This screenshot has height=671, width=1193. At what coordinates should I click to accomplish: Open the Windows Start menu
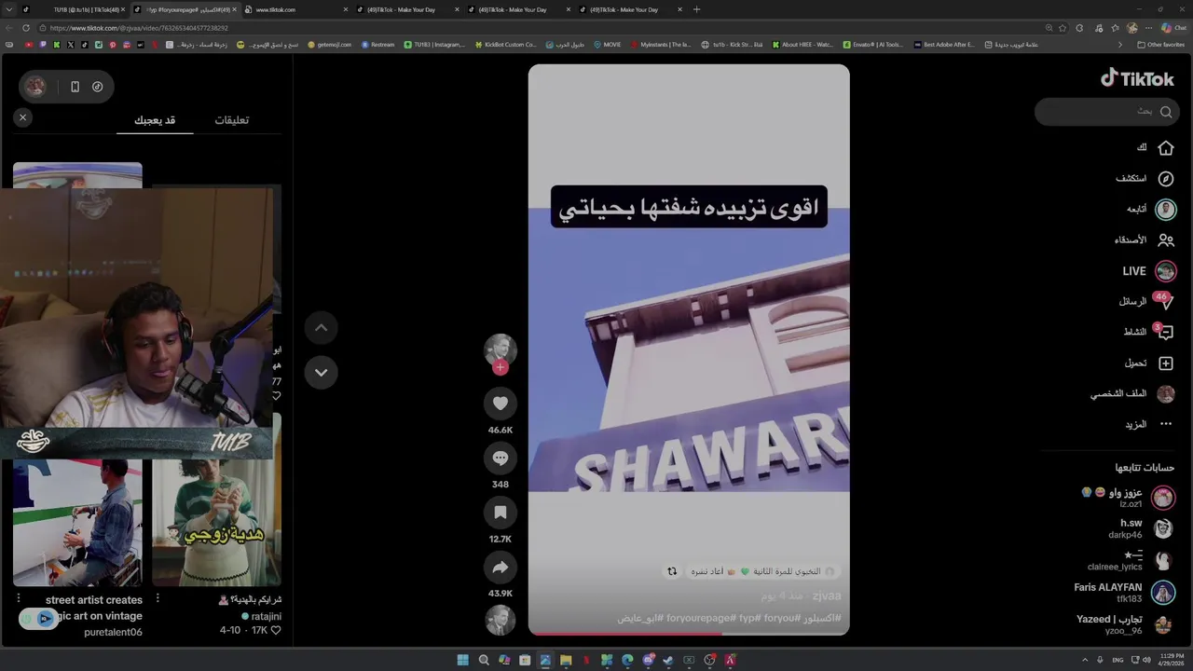463,660
